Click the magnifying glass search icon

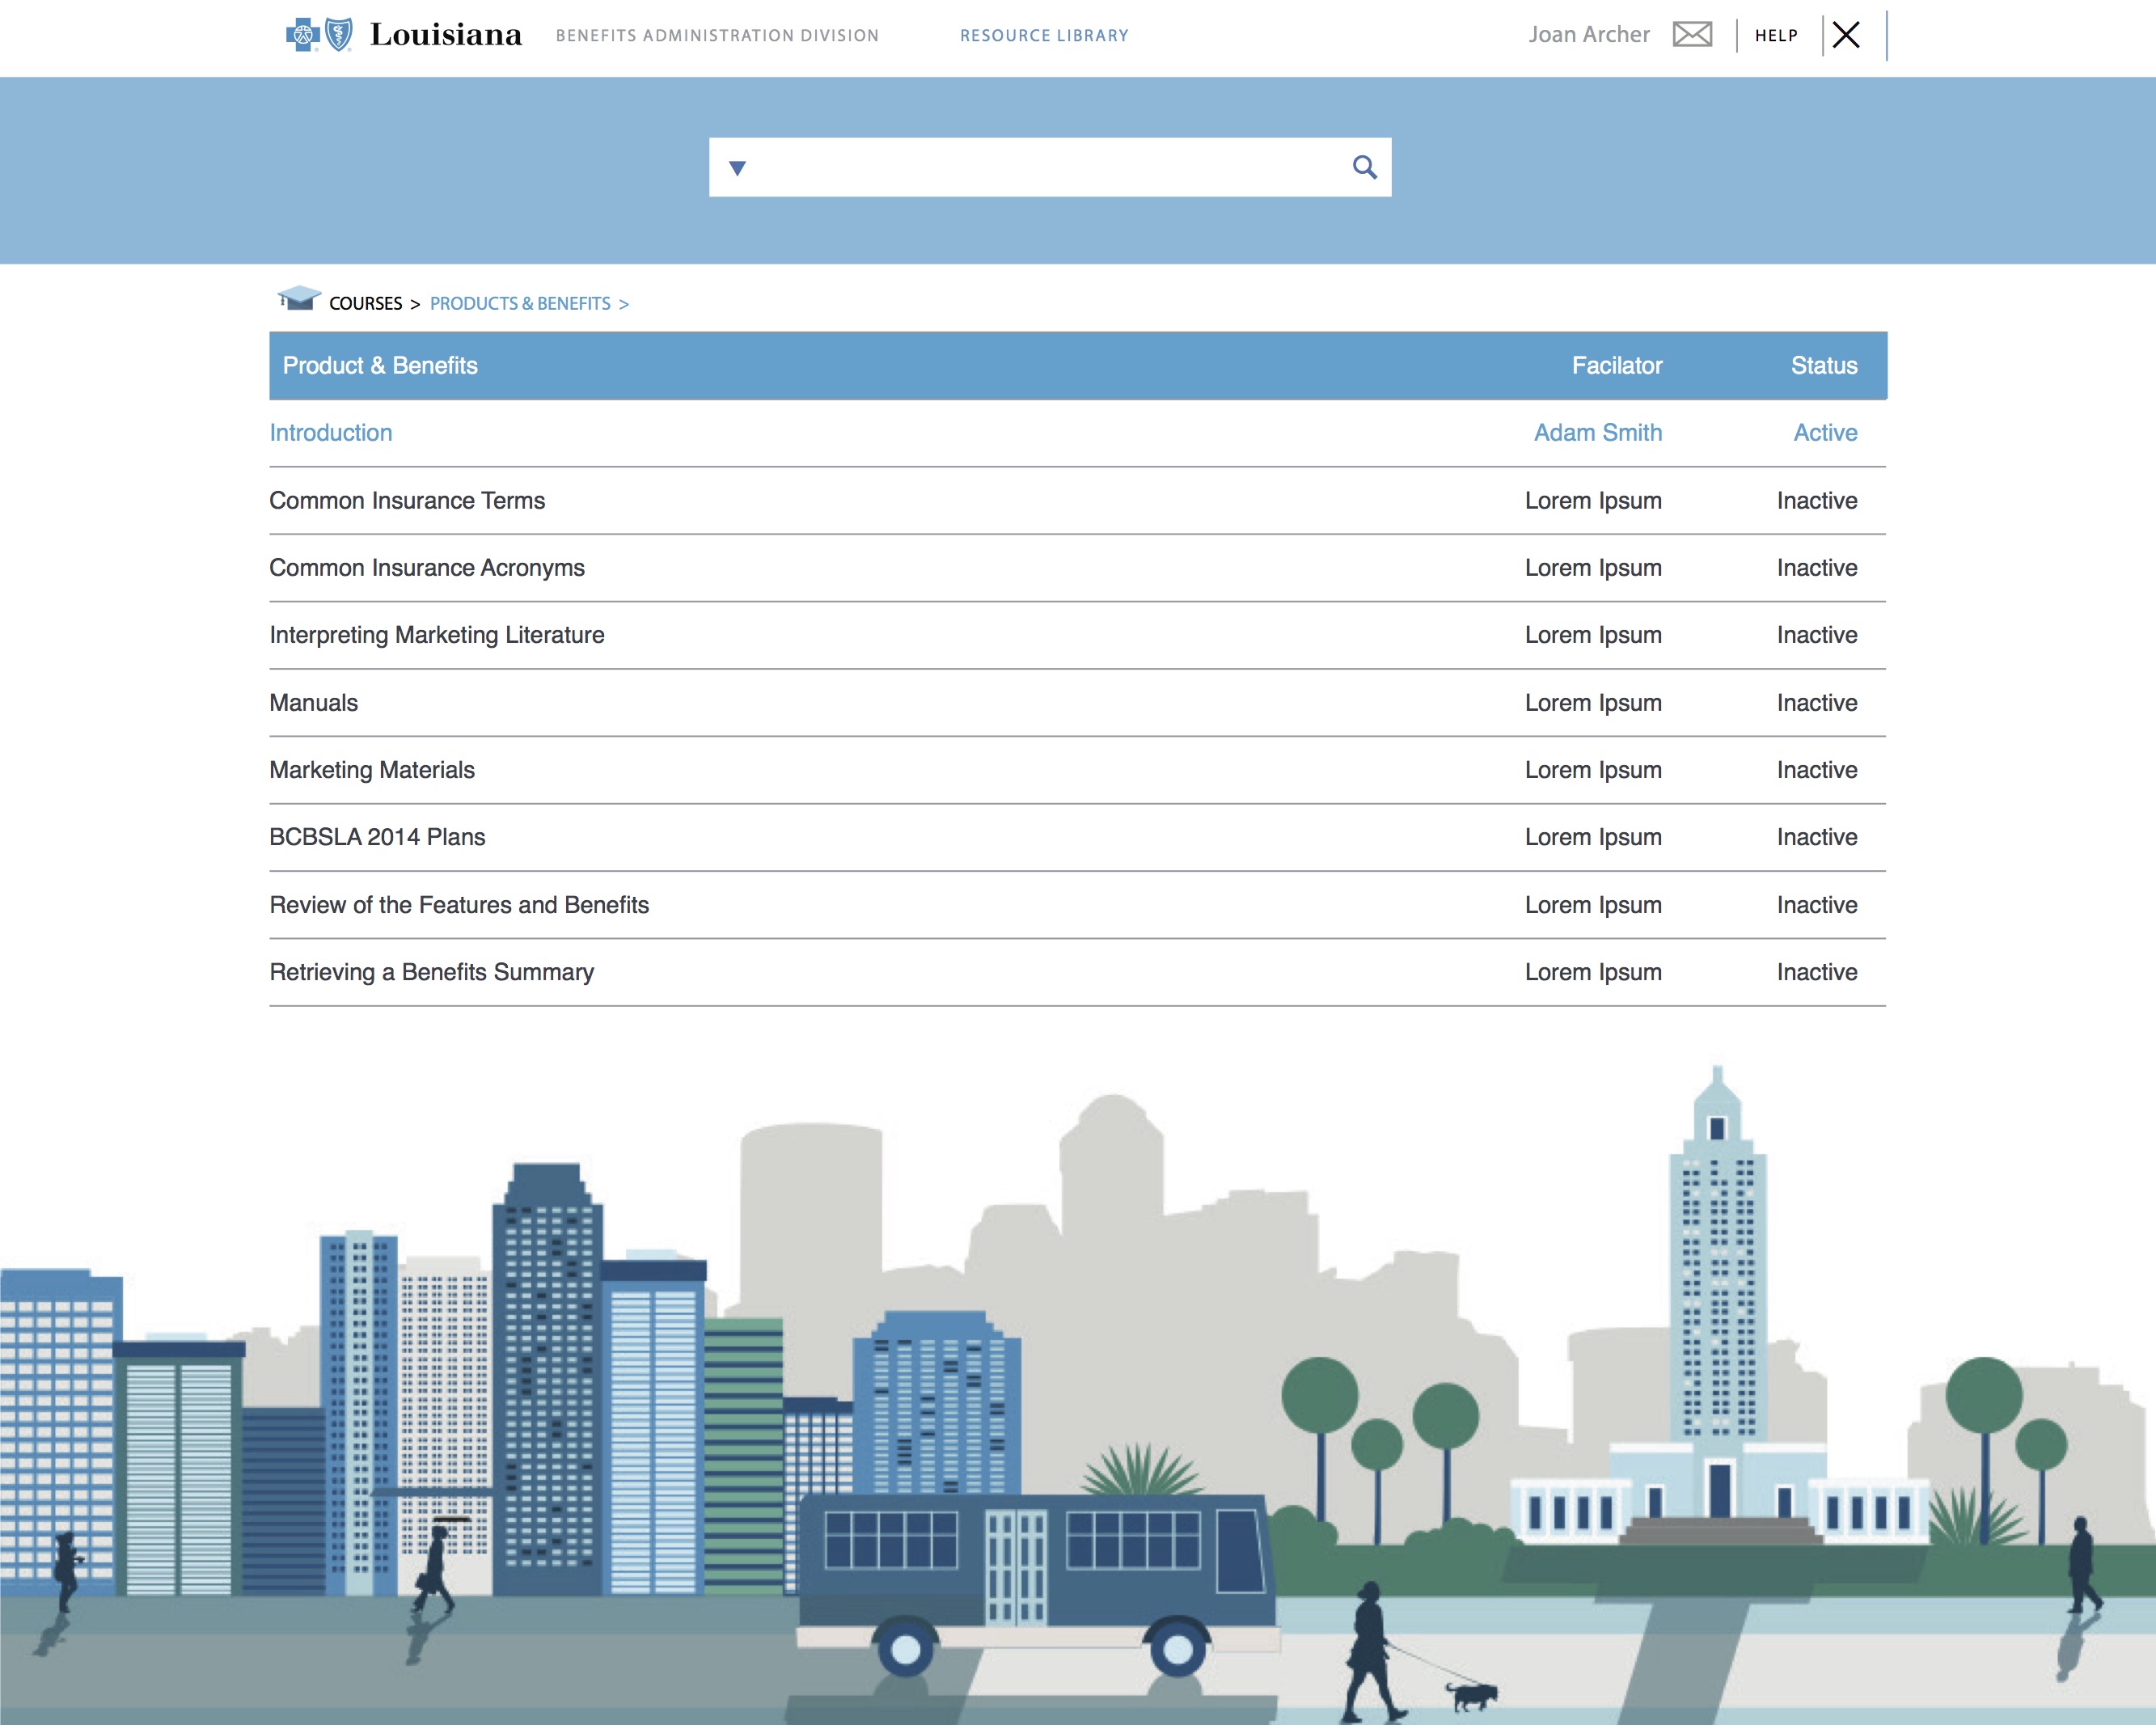pyautogui.click(x=1364, y=167)
